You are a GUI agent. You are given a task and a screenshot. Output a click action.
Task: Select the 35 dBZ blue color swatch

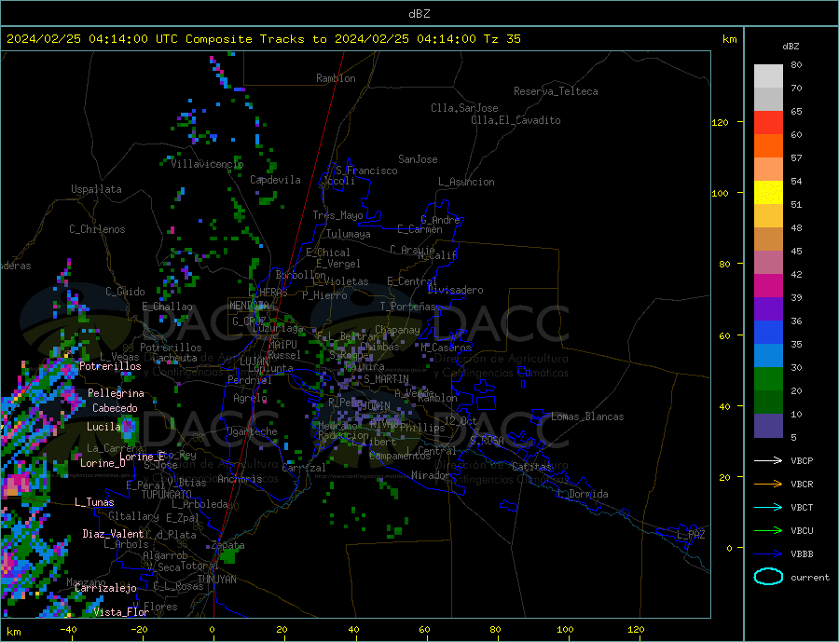point(768,333)
